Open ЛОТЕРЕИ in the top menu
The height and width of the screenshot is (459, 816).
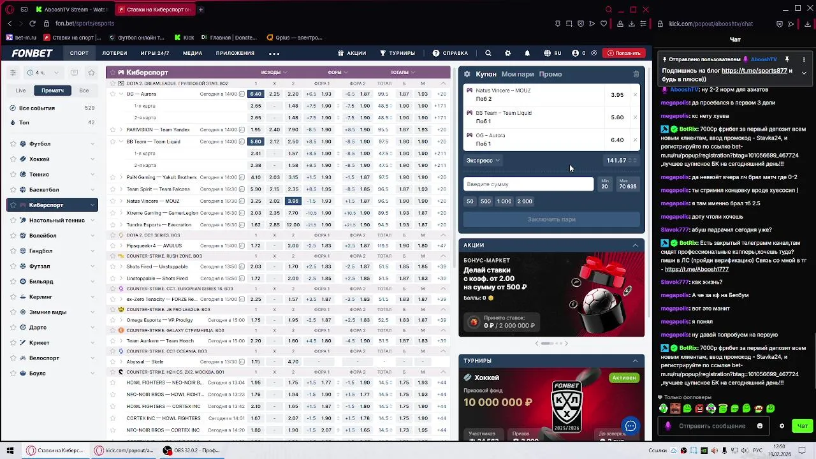(115, 53)
